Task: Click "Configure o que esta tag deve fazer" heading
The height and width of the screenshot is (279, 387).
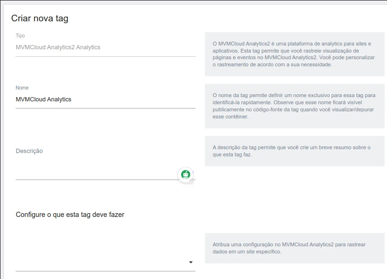Action: point(70,215)
